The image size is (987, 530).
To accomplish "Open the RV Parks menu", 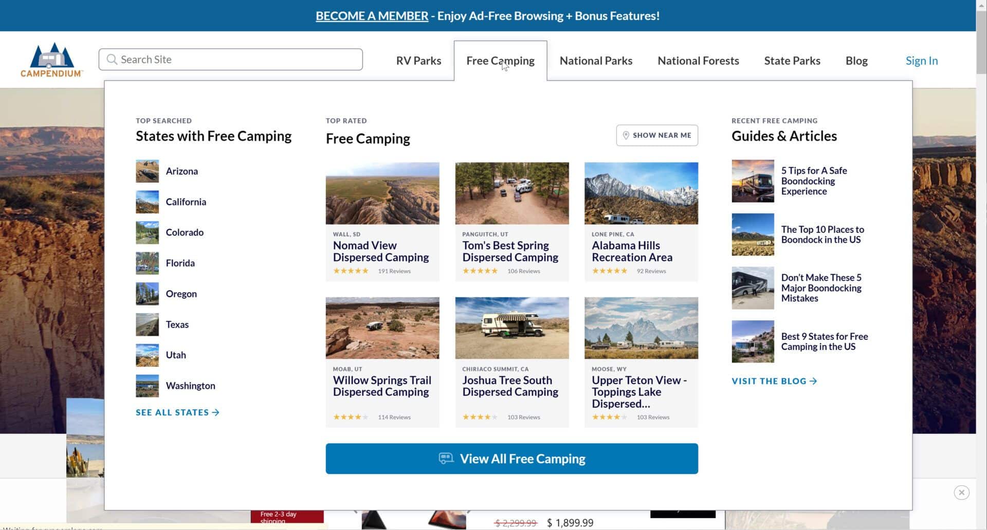I will click(418, 61).
